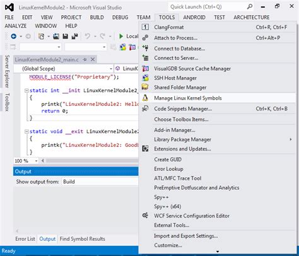The height and width of the screenshot is (256, 299).
Task: Click the Quick Launch search field
Action: click(x=208, y=7)
